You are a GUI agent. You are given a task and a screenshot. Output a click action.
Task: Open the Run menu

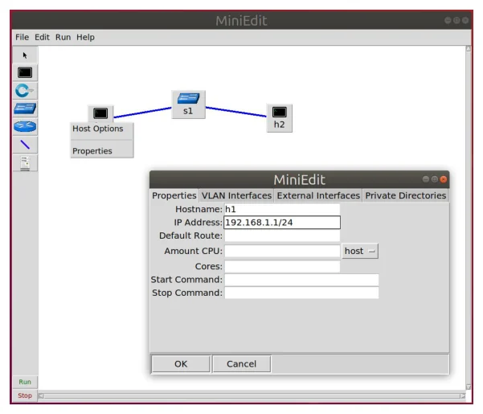tap(63, 37)
